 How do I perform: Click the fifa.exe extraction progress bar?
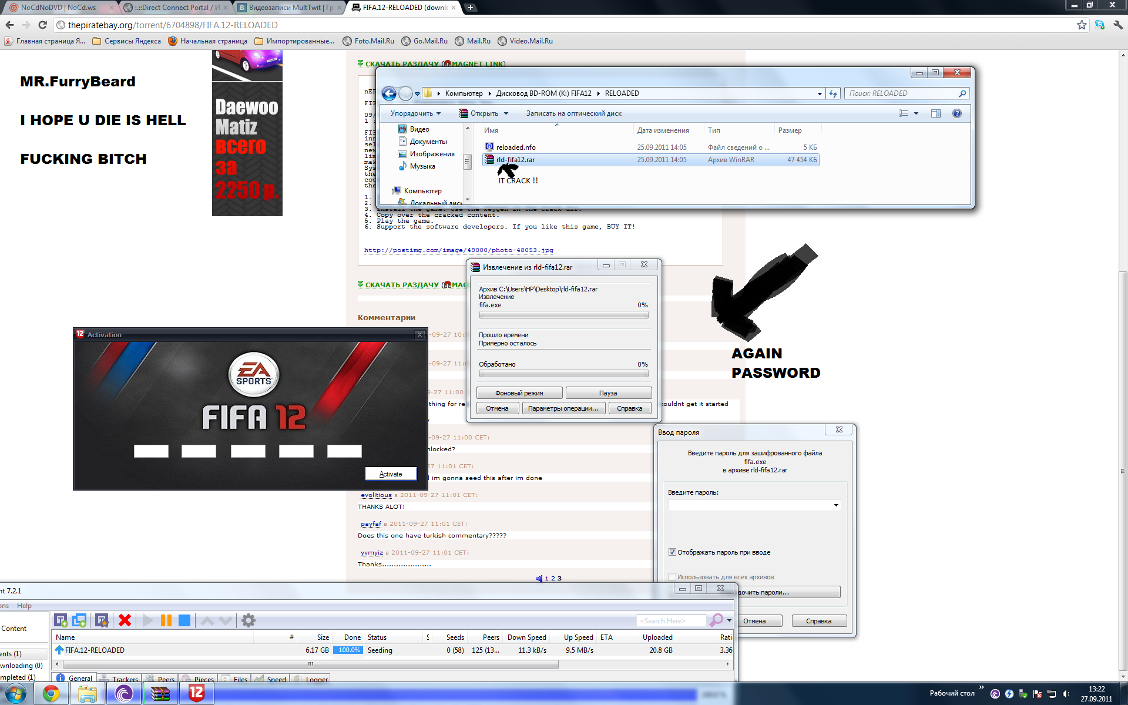pyautogui.click(x=563, y=315)
